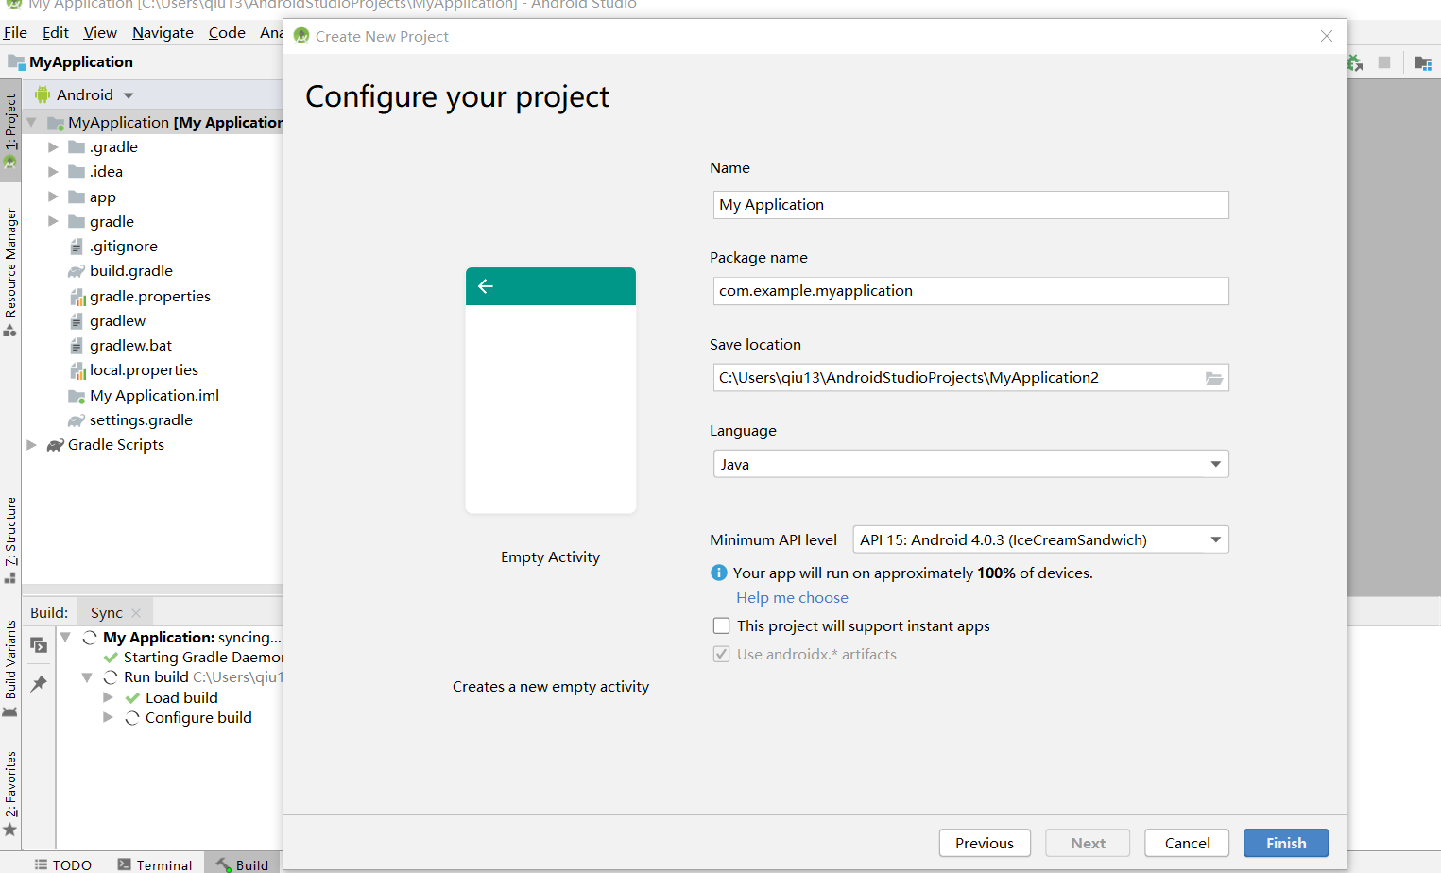This screenshot has width=1441, height=873.
Task: Click the Package name input field
Action: 970,291
